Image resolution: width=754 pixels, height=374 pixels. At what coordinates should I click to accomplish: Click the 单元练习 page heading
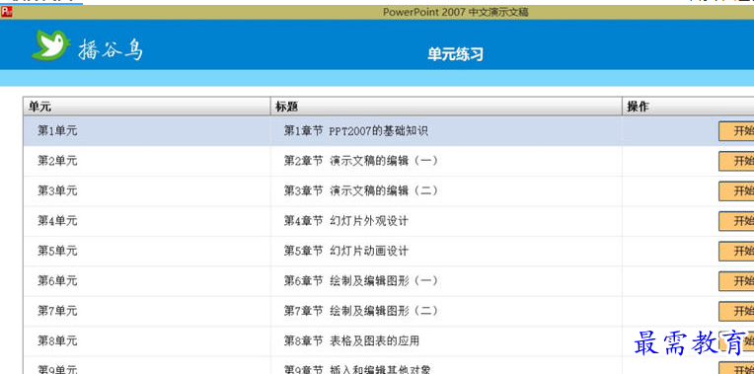point(455,54)
